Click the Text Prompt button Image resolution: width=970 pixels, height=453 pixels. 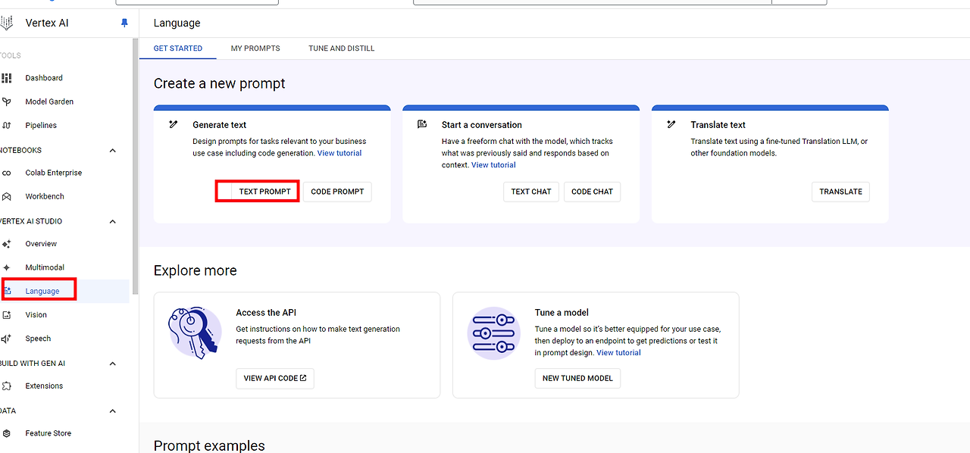pyautogui.click(x=264, y=192)
